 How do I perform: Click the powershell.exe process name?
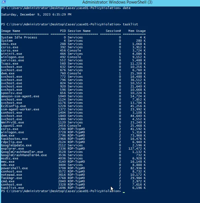click(14, 168)
